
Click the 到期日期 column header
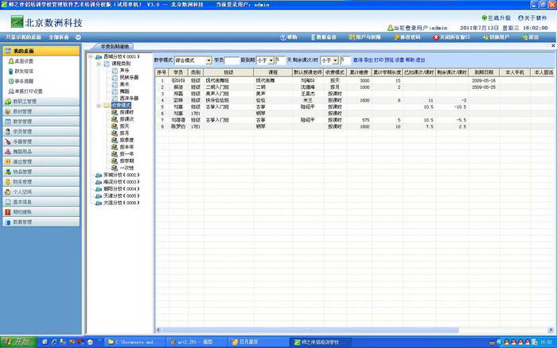(x=484, y=72)
